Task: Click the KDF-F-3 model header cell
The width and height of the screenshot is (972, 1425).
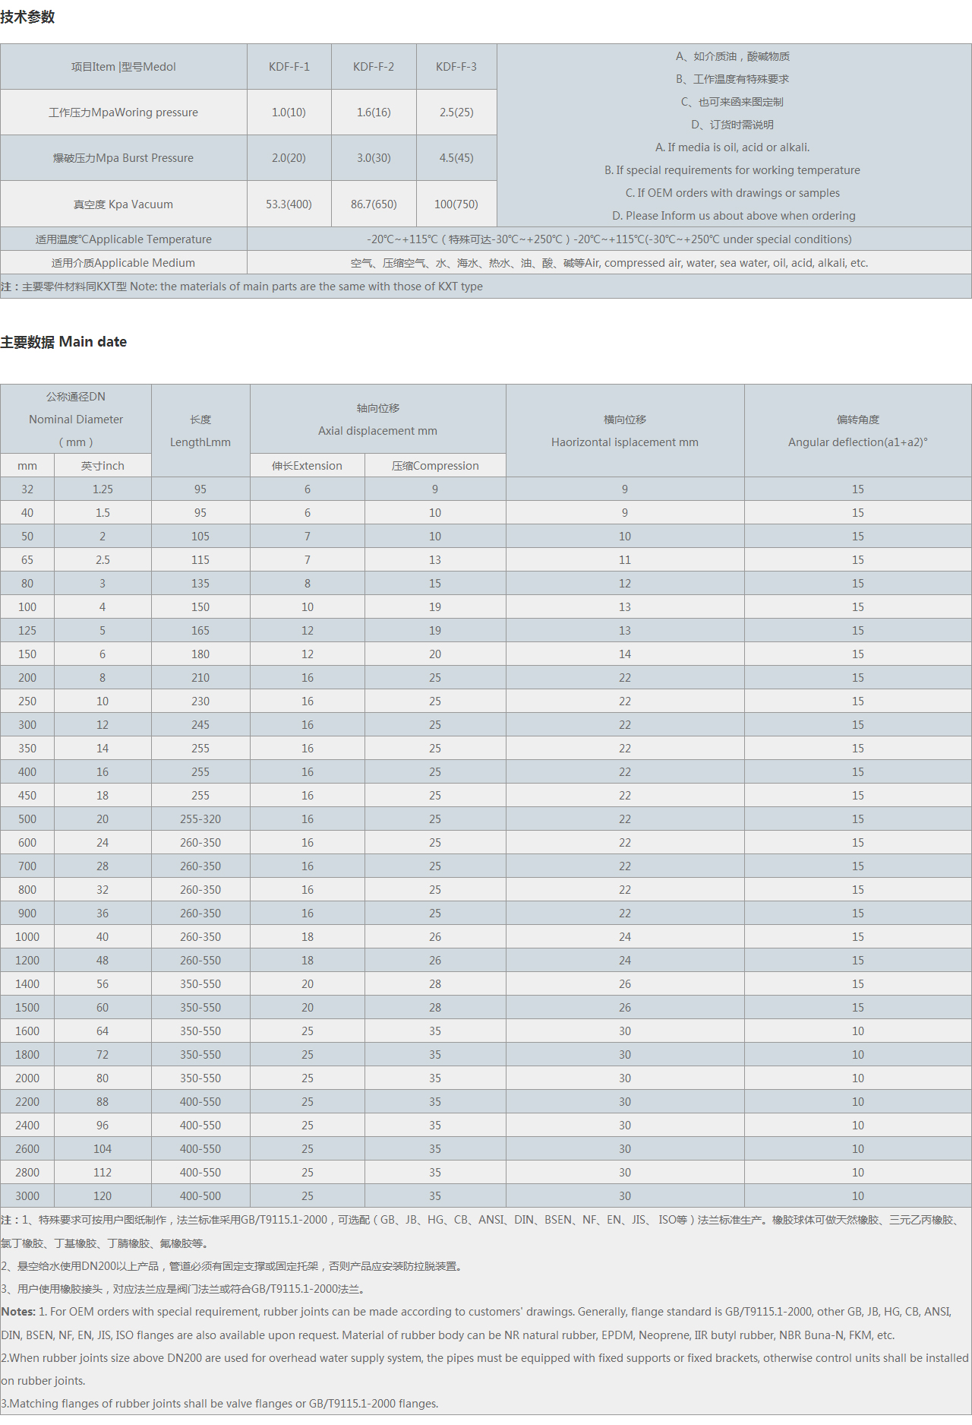Action: 456,67
